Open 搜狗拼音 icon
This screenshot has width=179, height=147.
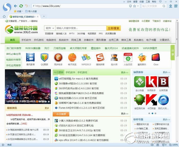pos(100,57)
